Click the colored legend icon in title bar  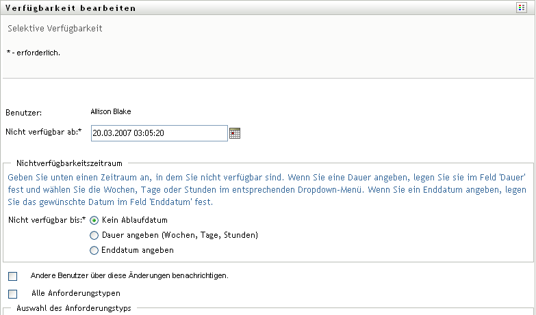click(x=530, y=8)
